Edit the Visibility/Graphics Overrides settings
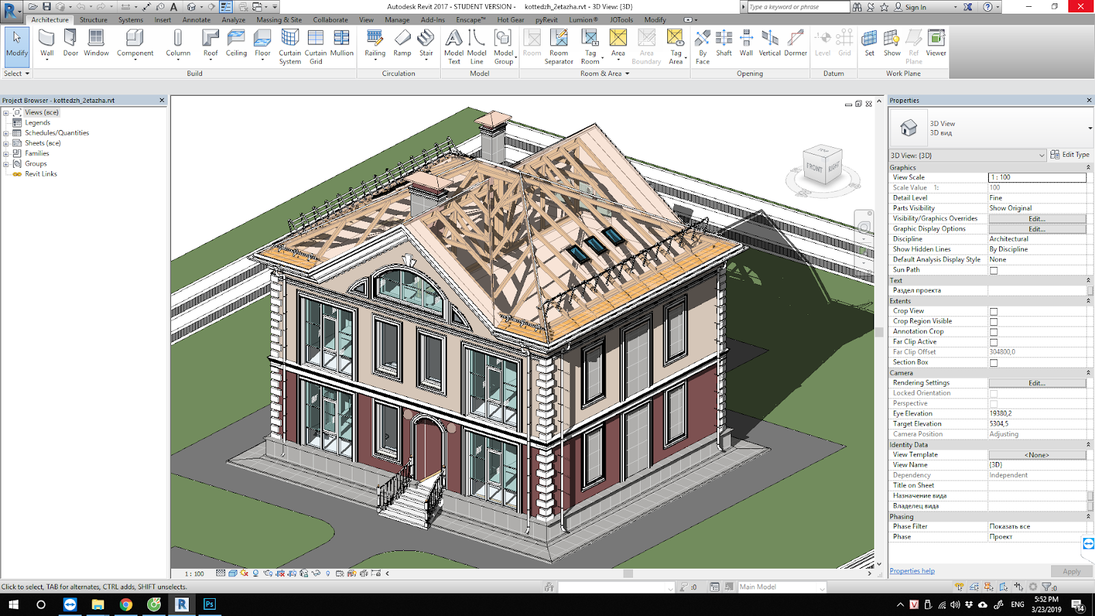Viewport: 1095px width, 616px height. pos(1038,218)
